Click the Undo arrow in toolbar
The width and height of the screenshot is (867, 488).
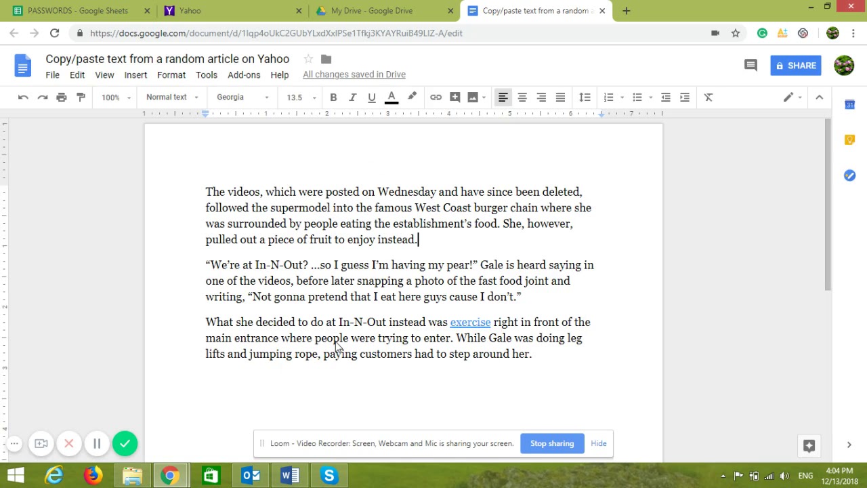23,98
